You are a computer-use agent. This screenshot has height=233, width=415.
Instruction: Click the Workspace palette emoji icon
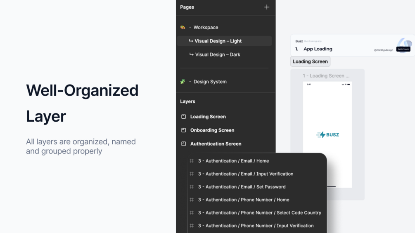click(183, 28)
